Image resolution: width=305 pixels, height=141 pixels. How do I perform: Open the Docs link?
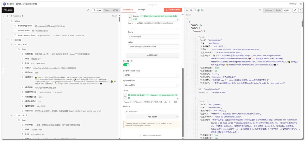pos(293,4)
